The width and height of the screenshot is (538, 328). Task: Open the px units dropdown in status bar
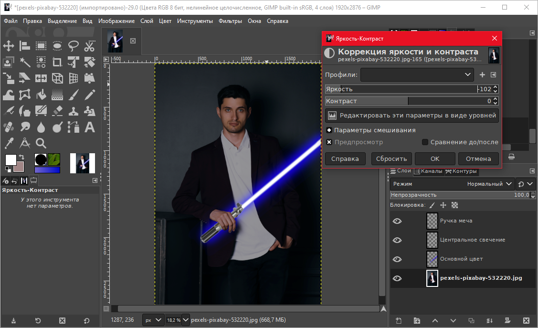coord(153,320)
